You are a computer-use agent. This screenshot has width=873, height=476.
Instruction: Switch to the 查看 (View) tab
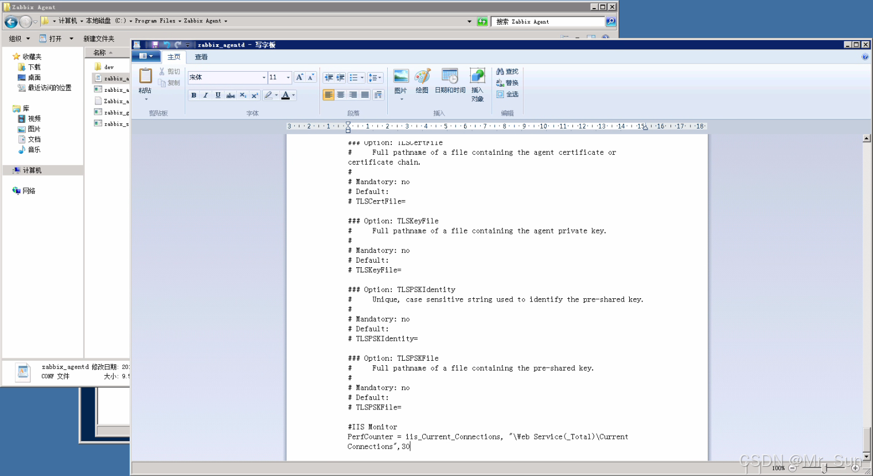pos(201,57)
